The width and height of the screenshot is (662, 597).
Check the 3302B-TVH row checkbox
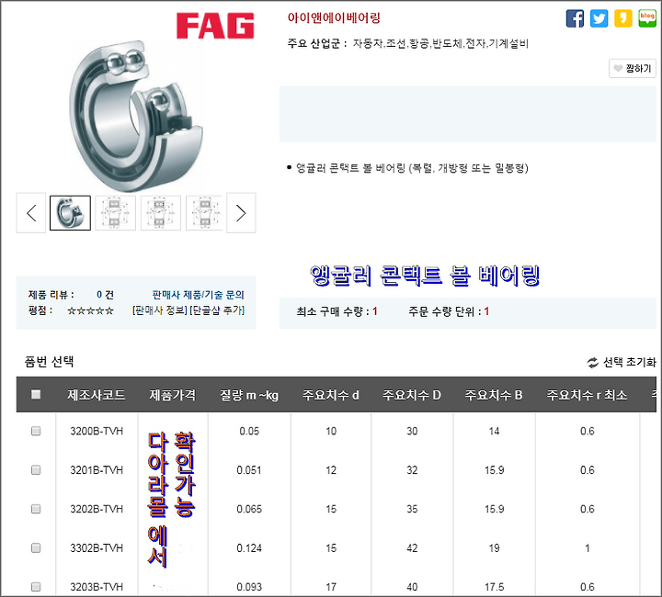(x=36, y=547)
